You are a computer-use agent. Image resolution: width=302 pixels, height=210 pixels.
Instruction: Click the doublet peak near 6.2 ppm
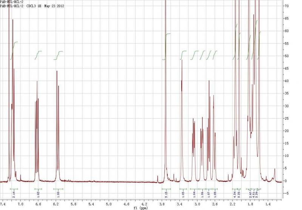point(58,125)
